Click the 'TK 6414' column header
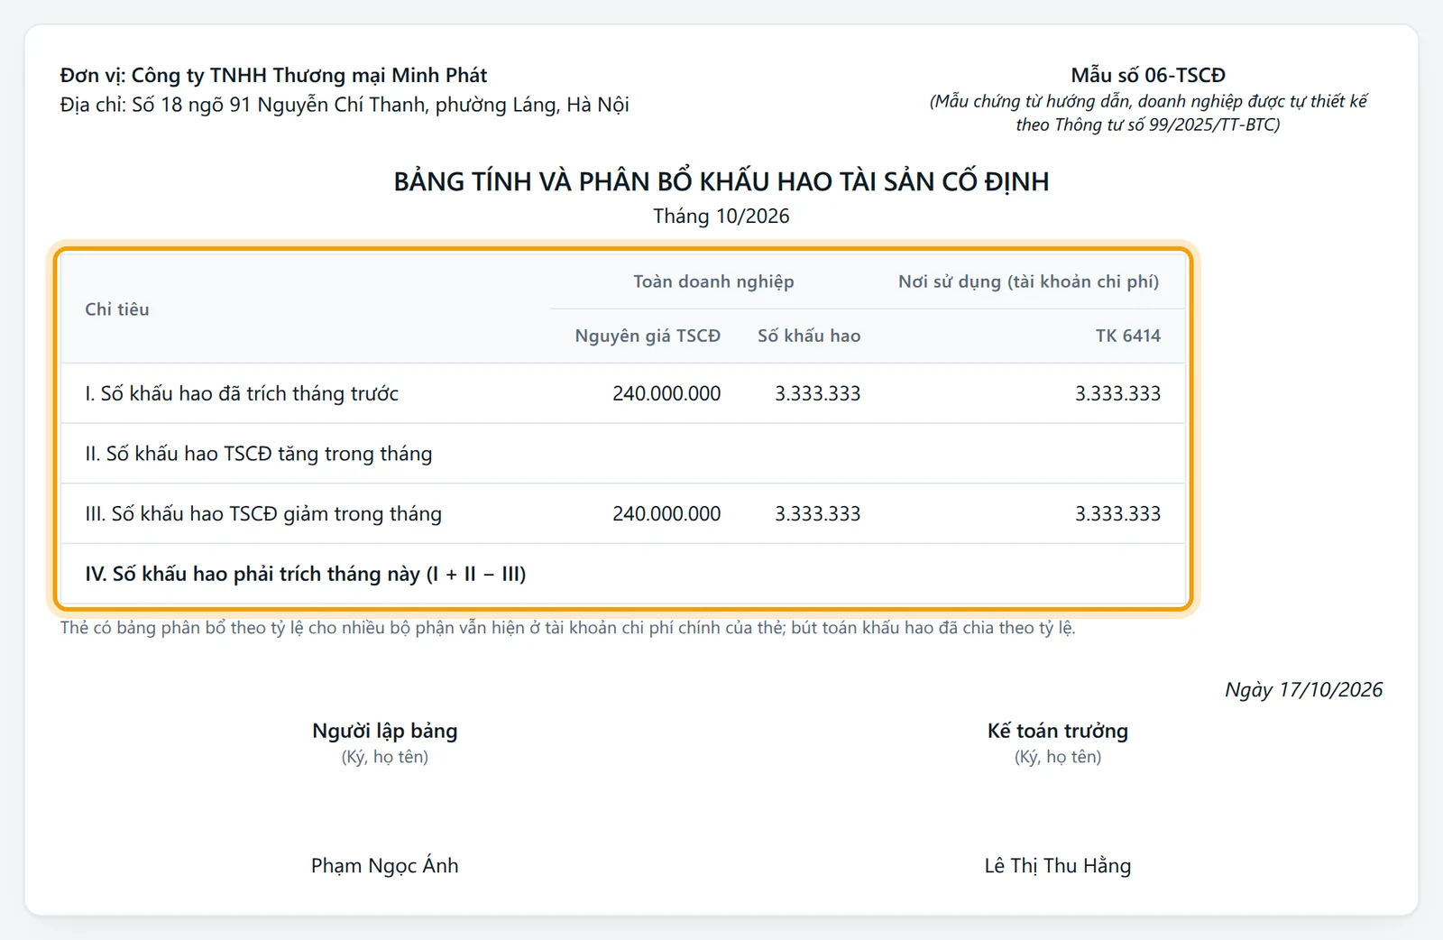 tap(1128, 336)
